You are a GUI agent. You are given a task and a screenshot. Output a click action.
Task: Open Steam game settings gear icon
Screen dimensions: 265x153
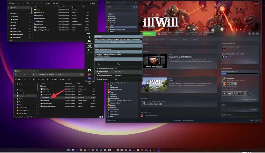249,34
